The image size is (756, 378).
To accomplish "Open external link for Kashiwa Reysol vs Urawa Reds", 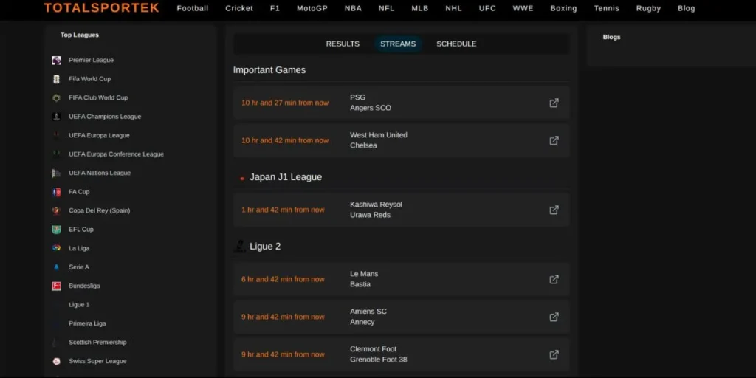I will pos(554,210).
